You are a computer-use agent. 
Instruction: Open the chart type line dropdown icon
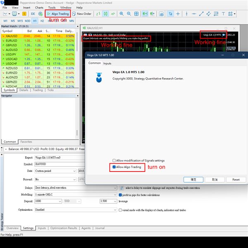point(6,14)
